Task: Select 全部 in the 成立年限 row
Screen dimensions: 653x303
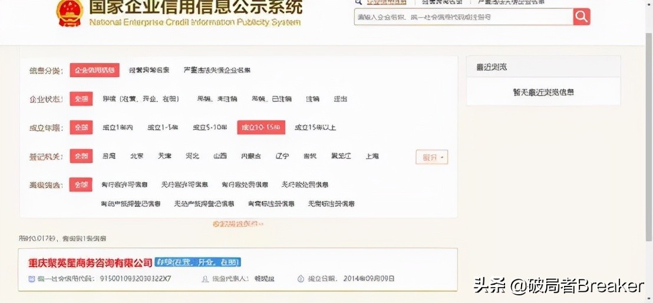Action: coord(81,127)
